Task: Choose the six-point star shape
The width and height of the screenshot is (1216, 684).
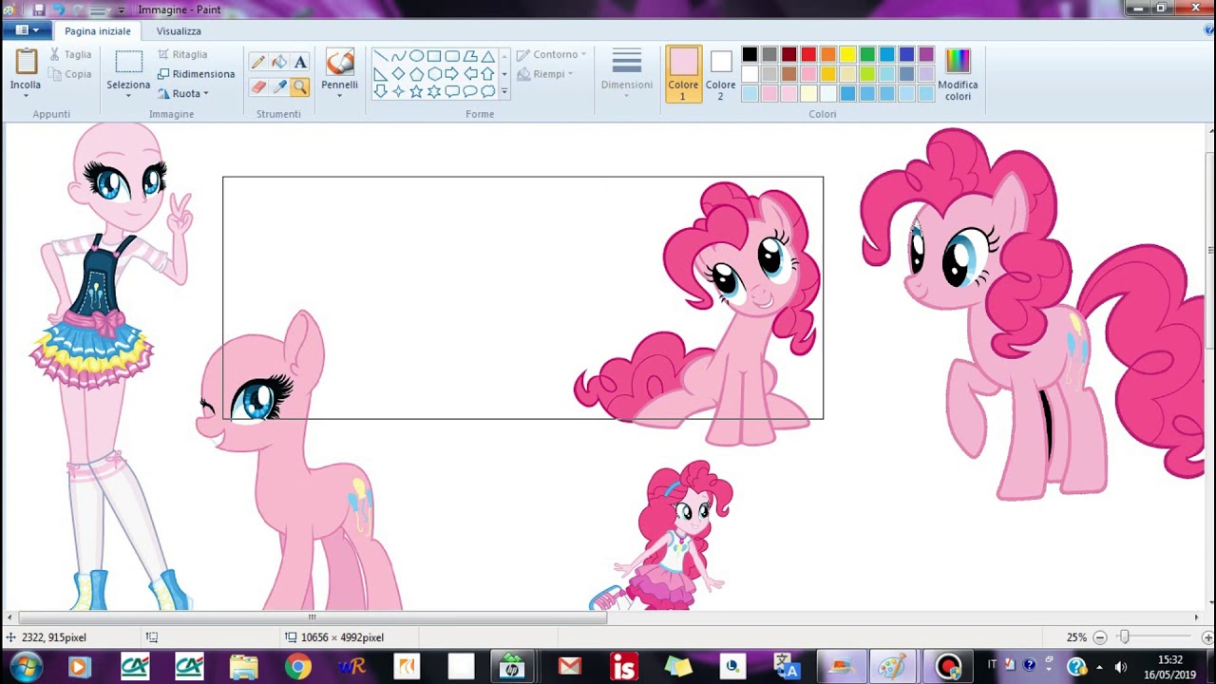Action: [x=434, y=92]
